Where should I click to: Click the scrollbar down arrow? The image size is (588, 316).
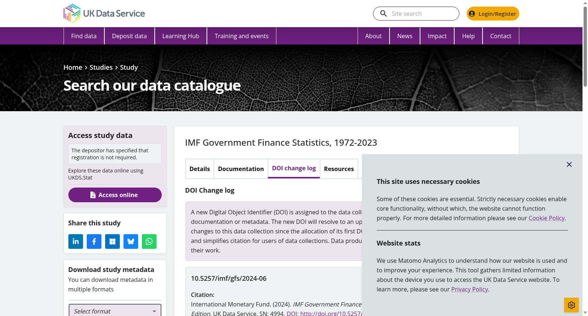[x=585, y=313]
